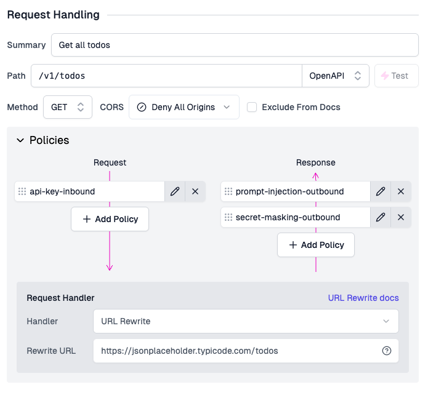Collapse the Policies section

point(20,140)
